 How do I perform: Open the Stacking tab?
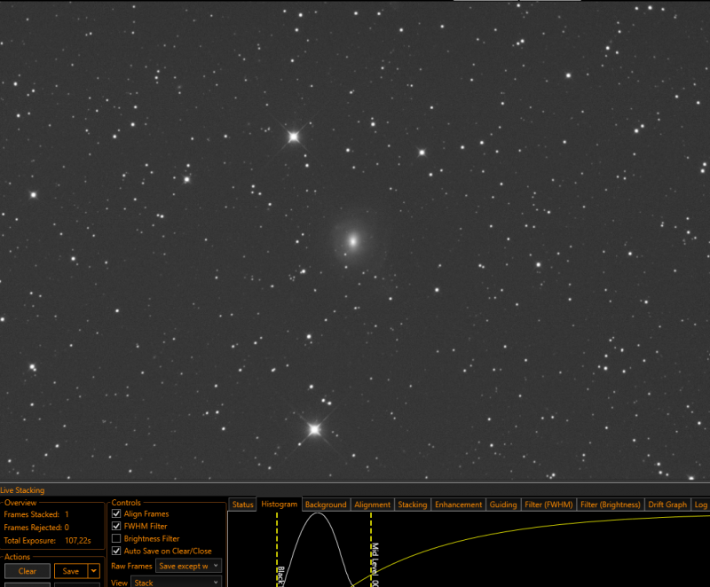413,505
